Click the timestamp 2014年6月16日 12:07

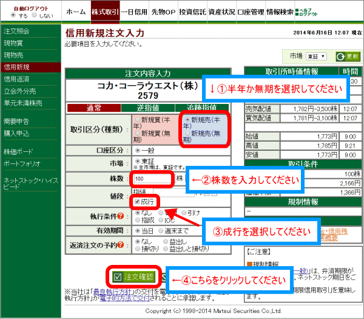[x=321, y=33]
